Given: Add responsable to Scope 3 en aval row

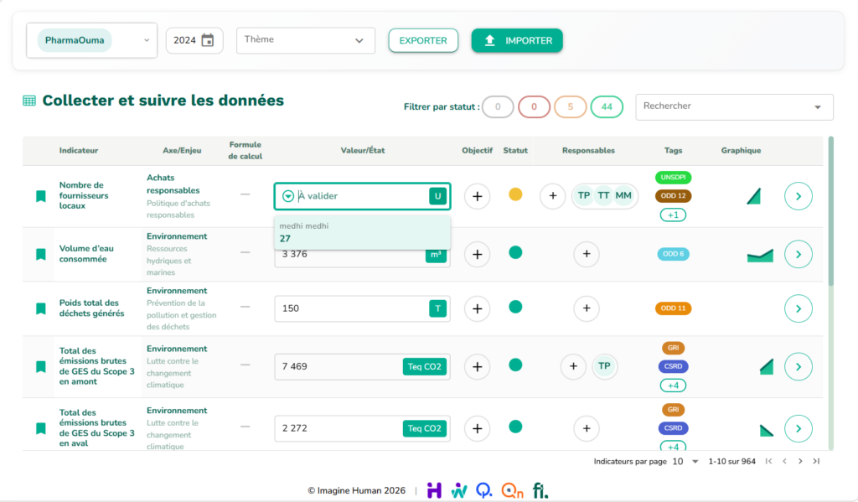Looking at the screenshot, I should point(587,428).
